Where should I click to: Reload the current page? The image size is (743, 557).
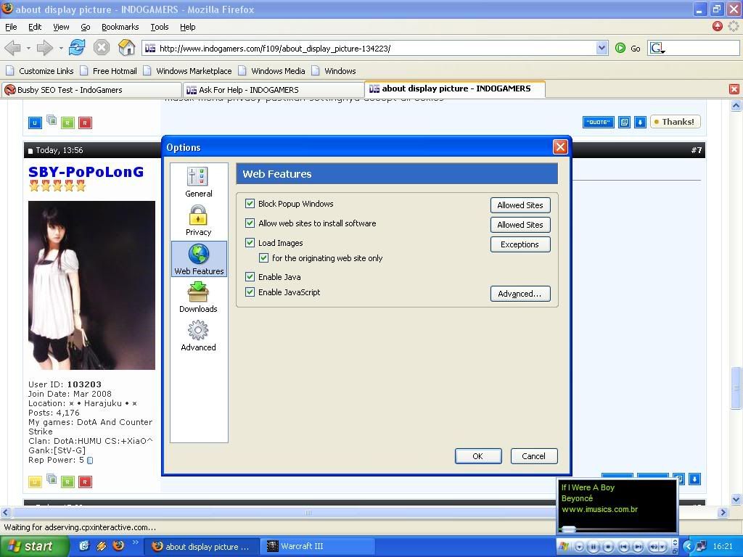pos(77,47)
